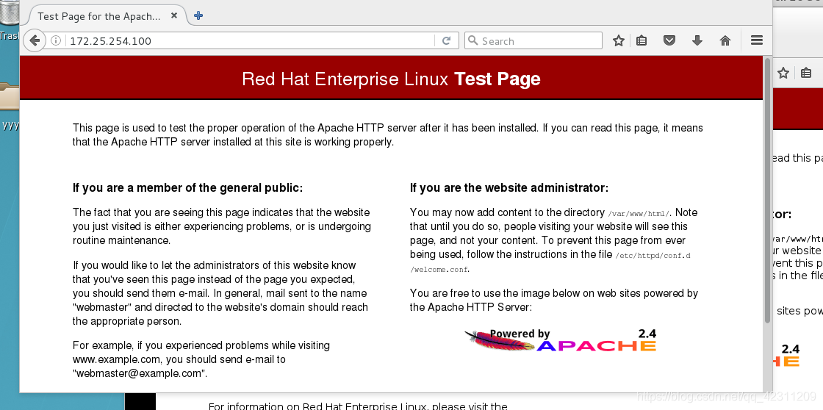The width and height of the screenshot is (823, 410).
Task: Click the /var/www/html/ path text
Action: click(x=639, y=214)
